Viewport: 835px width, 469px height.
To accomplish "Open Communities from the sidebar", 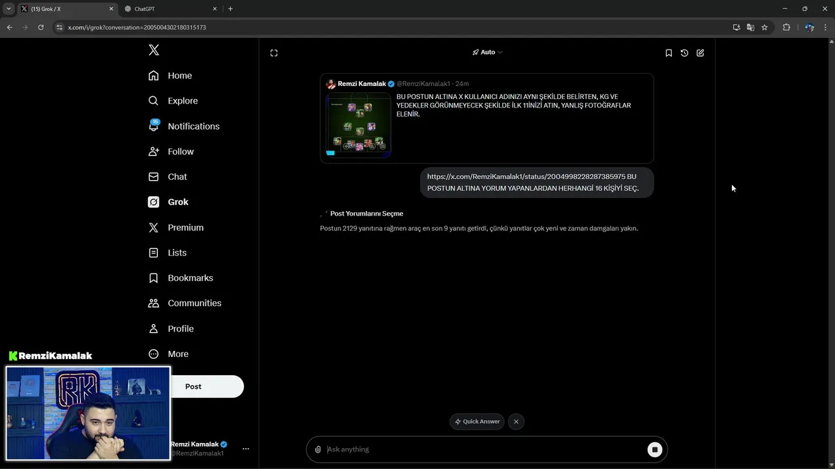I will 185,303.
